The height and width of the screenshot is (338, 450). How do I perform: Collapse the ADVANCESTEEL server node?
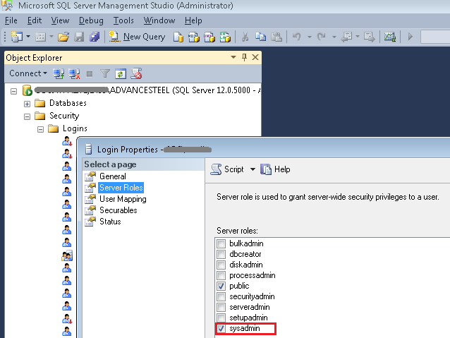(x=13, y=91)
